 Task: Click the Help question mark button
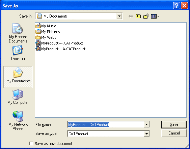tap(177, 6)
